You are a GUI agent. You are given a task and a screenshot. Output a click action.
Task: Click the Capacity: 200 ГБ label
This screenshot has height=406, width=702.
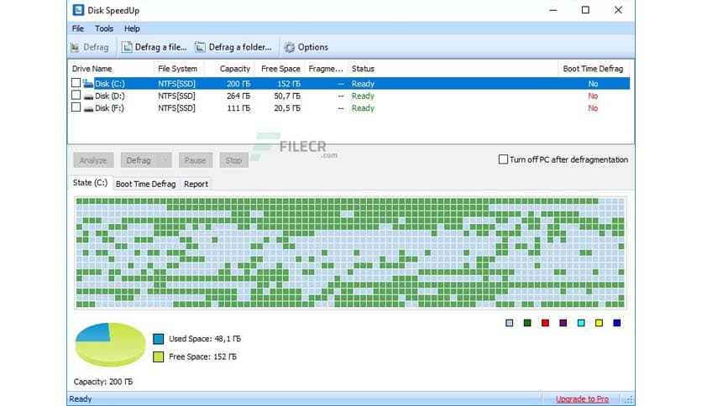(103, 382)
